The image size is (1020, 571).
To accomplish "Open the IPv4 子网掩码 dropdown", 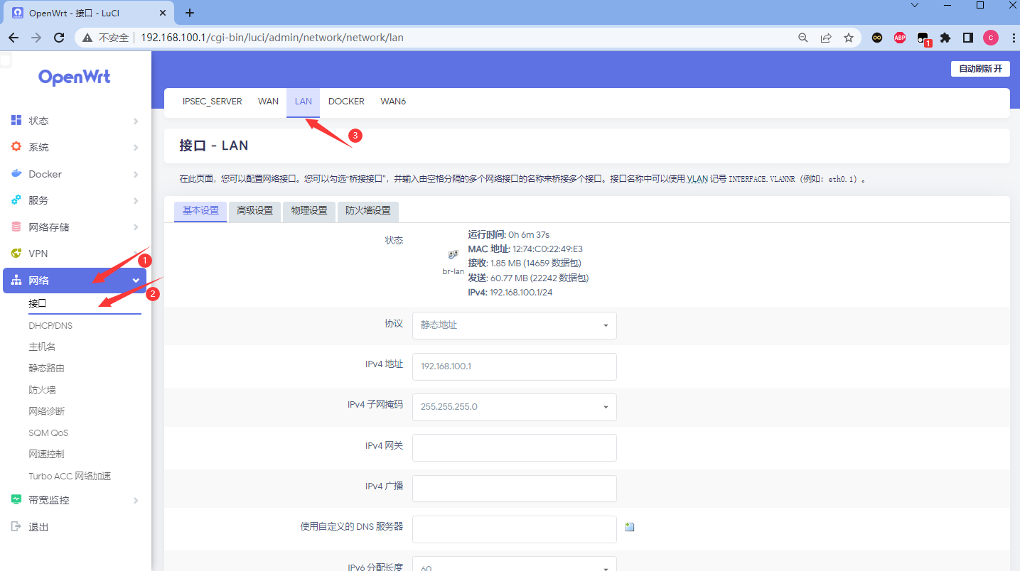I will (x=515, y=407).
